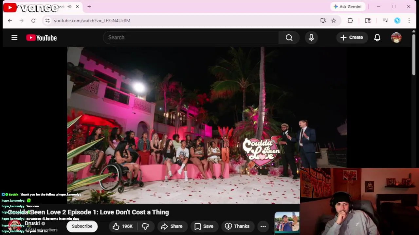Close the current YouTube browser tab

click(77, 7)
